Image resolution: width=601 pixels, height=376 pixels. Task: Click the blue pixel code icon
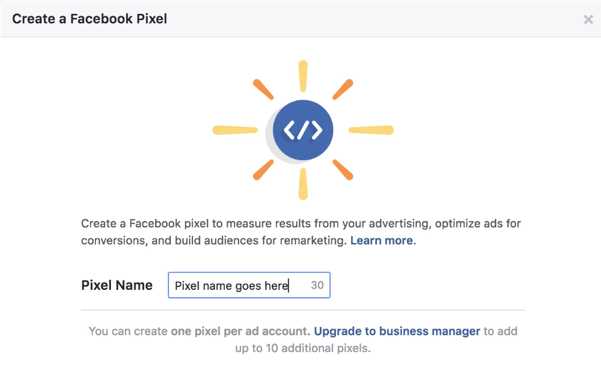tap(303, 130)
